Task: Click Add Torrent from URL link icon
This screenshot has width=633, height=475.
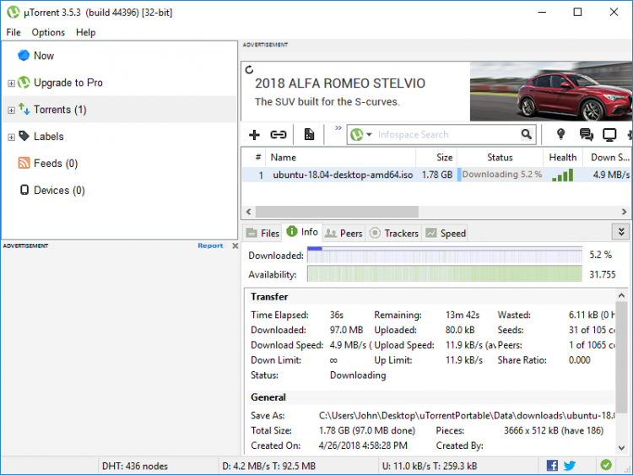Action: coord(279,134)
